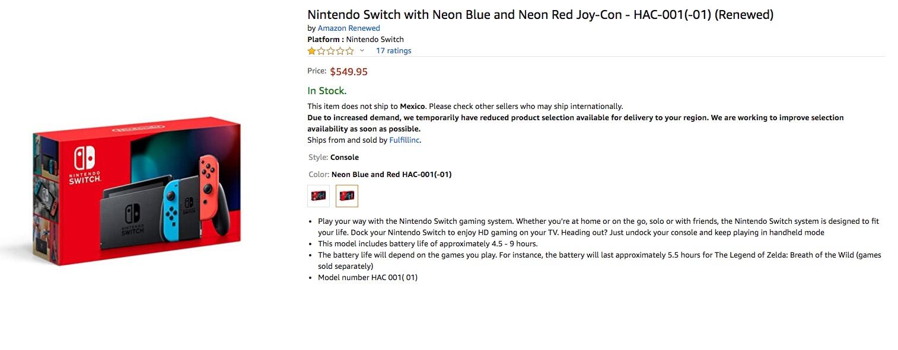Click the gold star rating icon group
898x350 pixels.
tap(330, 51)
